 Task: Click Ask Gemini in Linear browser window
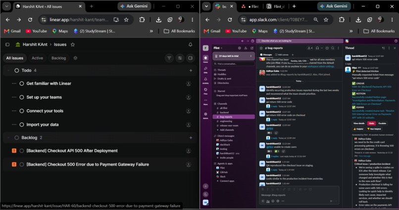tap(134, 6)
